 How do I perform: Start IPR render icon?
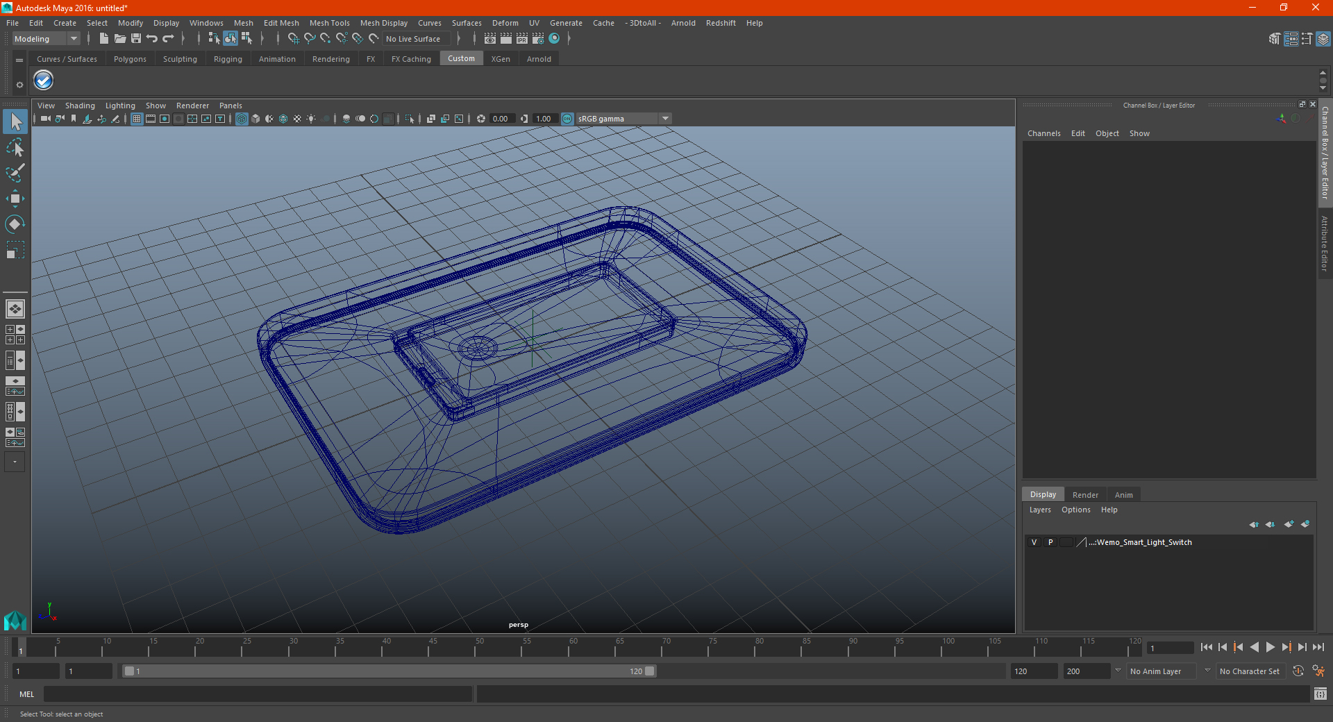pos(522,39)
